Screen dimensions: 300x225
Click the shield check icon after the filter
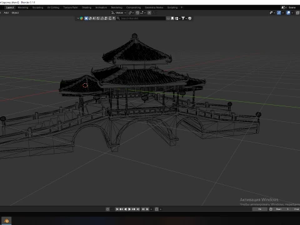190,18
